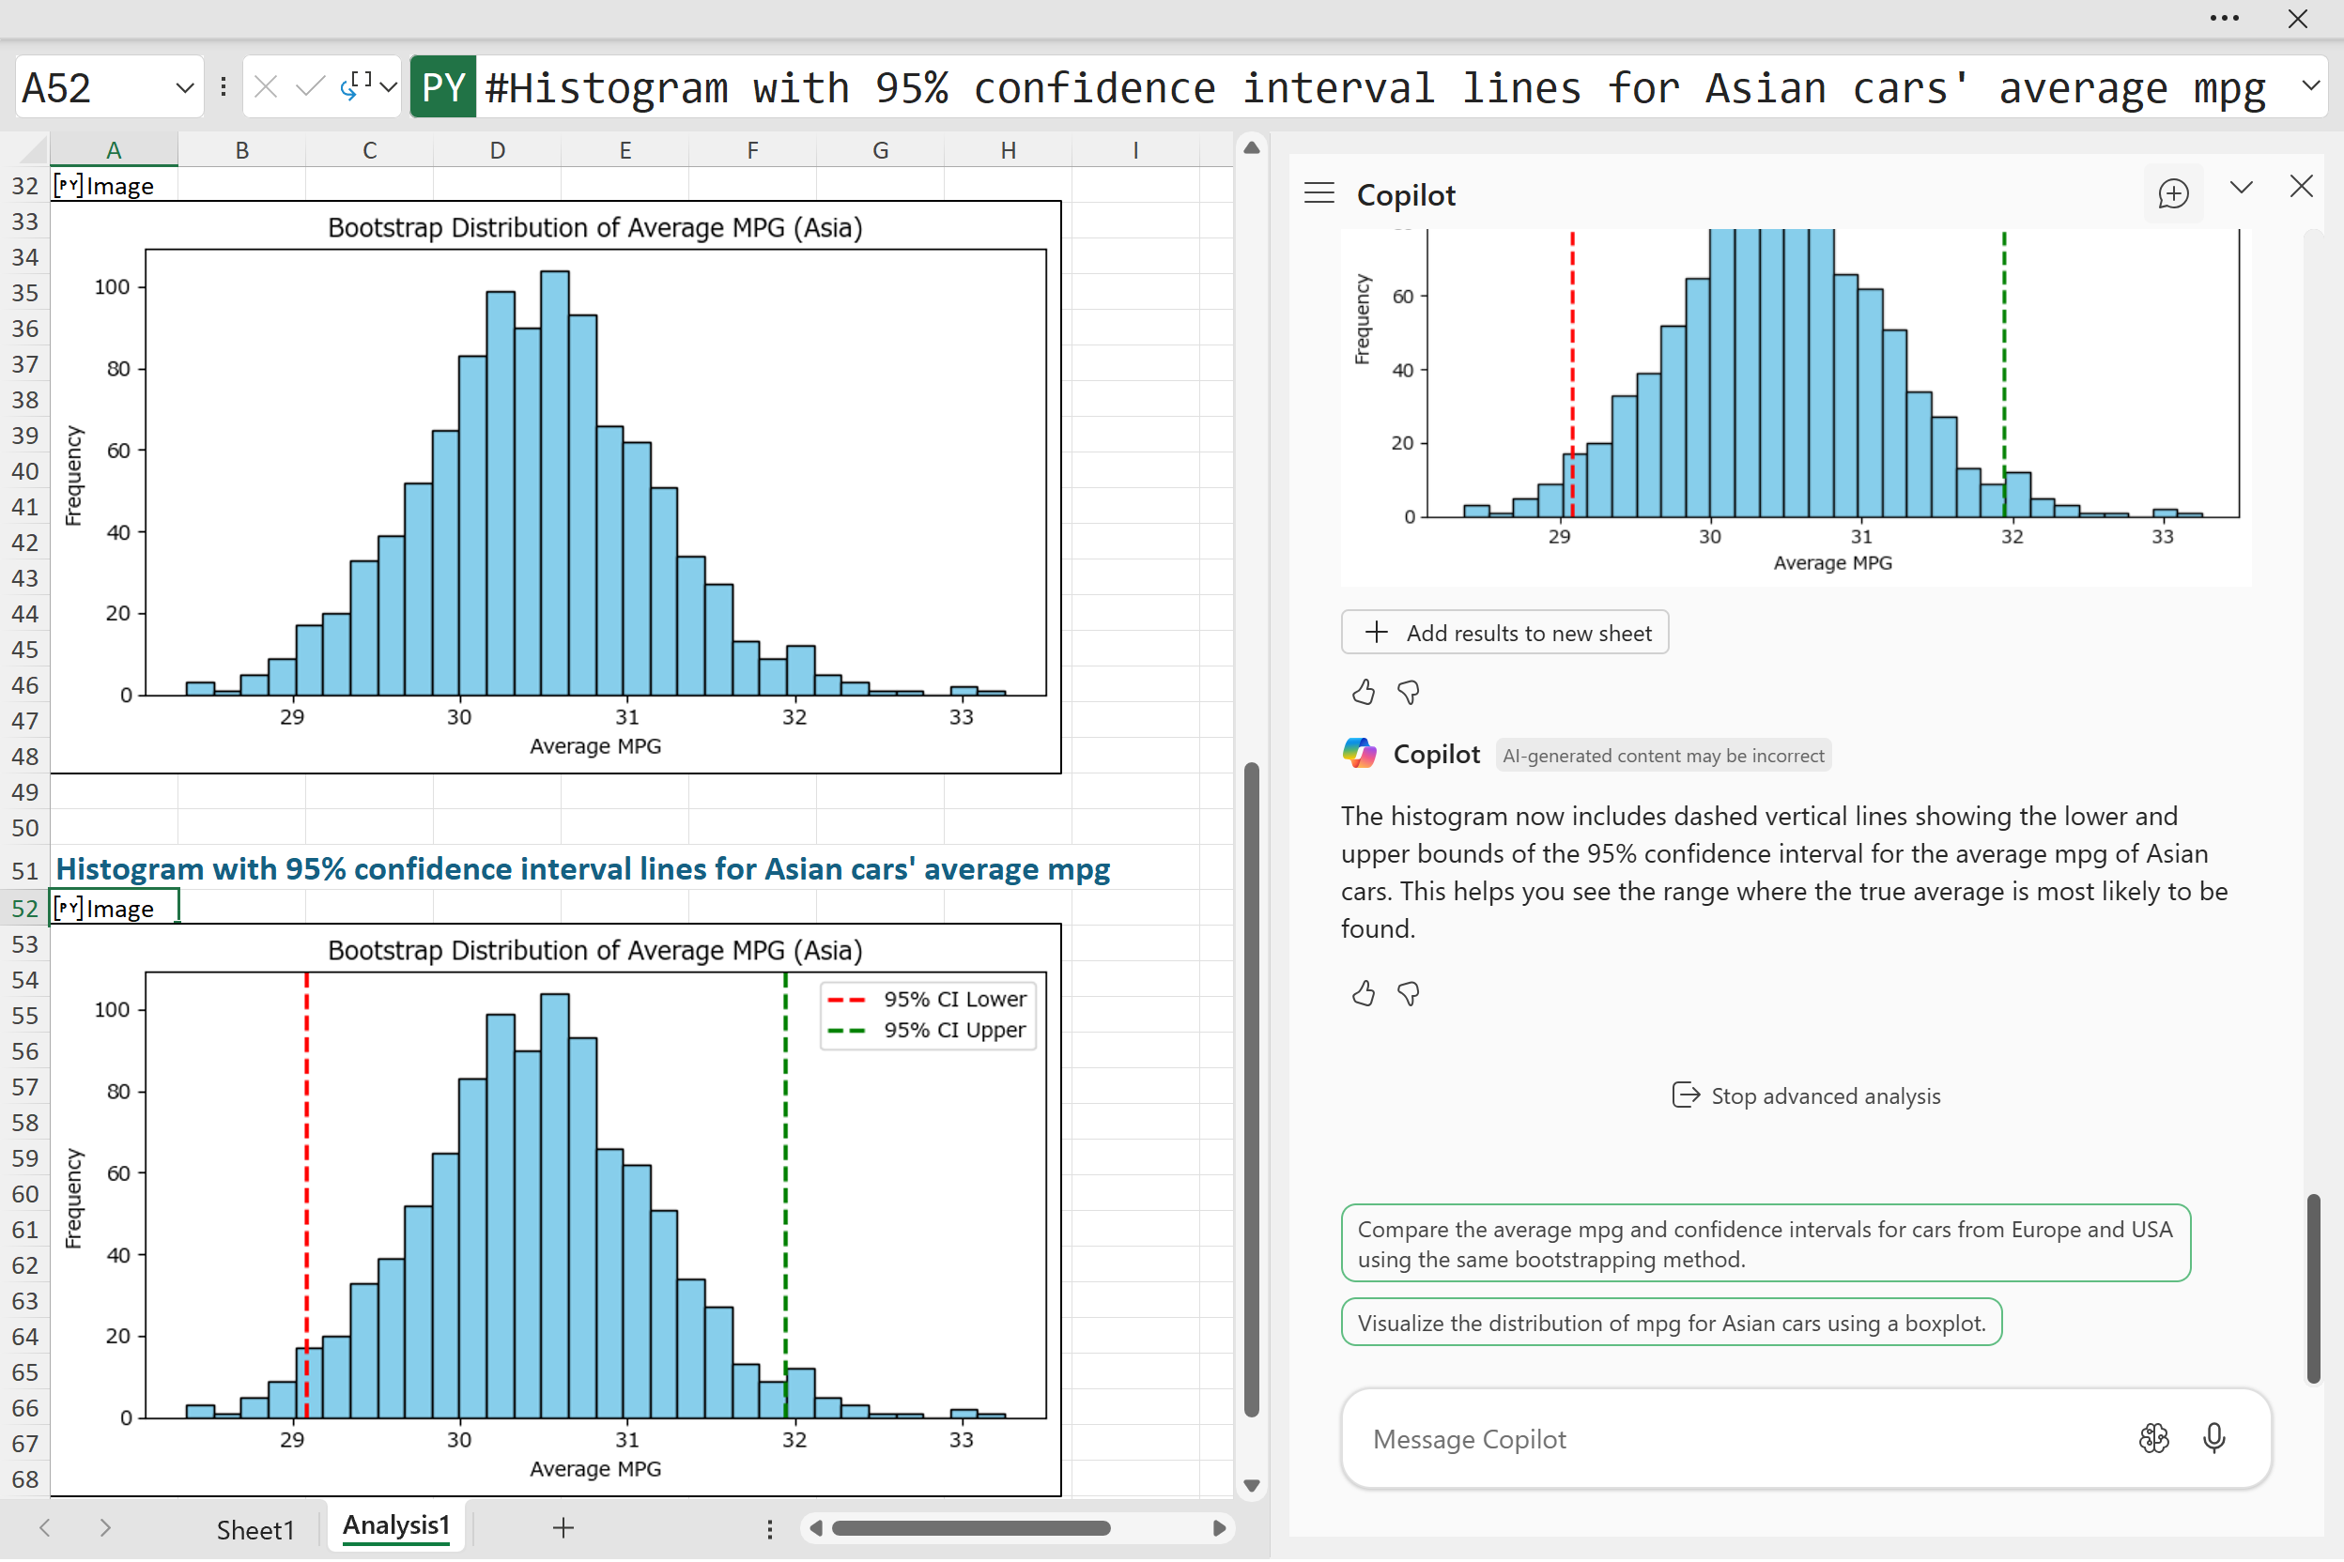Choose the boxplot visualization suggestion
Image resolution: width=2344 pixels, height=1562 pixels.
coord(1671,1322)
